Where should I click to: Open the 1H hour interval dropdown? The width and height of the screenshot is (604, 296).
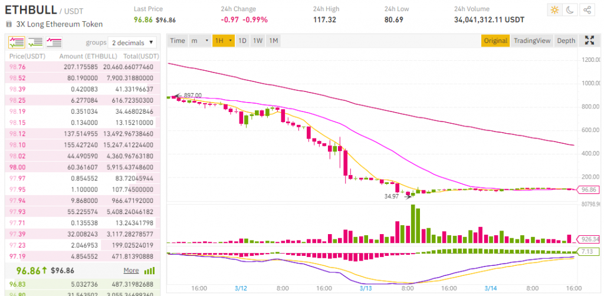click(224, 41)
